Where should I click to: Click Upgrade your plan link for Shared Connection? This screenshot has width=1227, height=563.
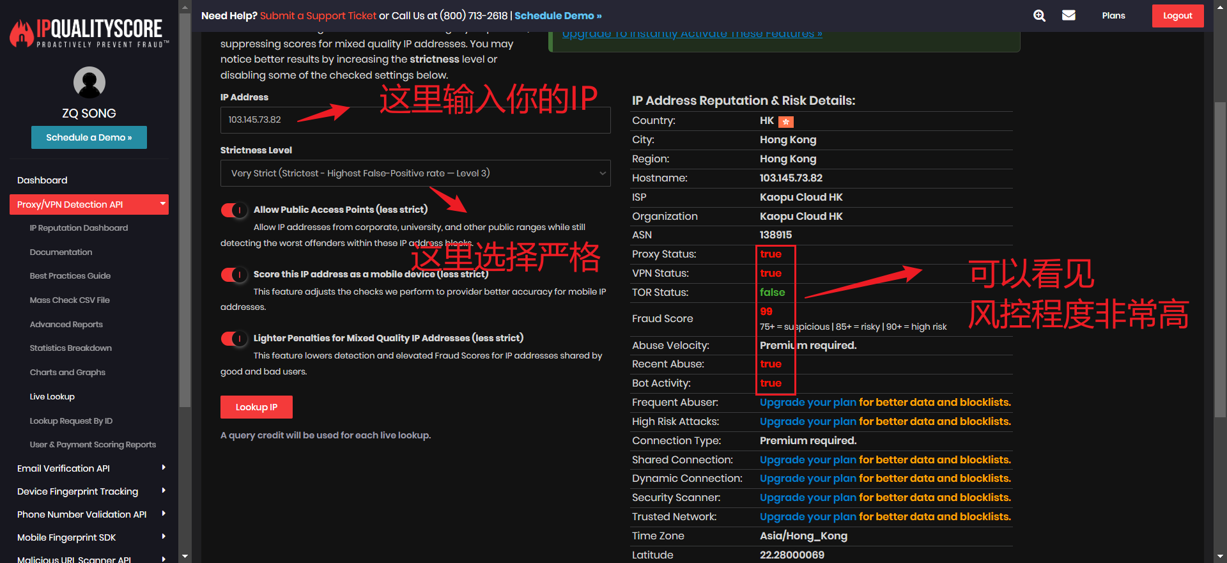click(808, 460)
